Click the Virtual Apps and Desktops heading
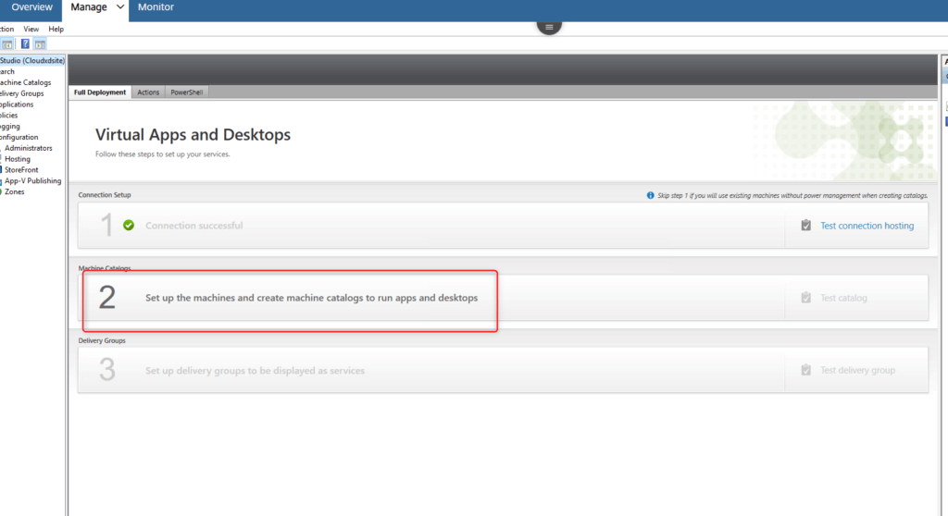948x516 pixels. (193, 135)
